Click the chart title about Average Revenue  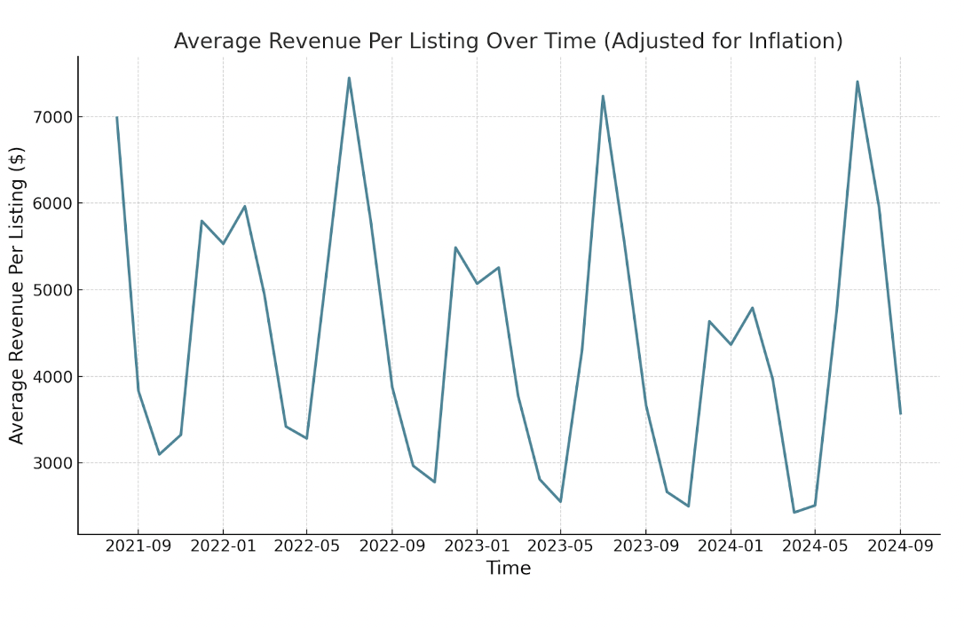[x=508, y=41]
